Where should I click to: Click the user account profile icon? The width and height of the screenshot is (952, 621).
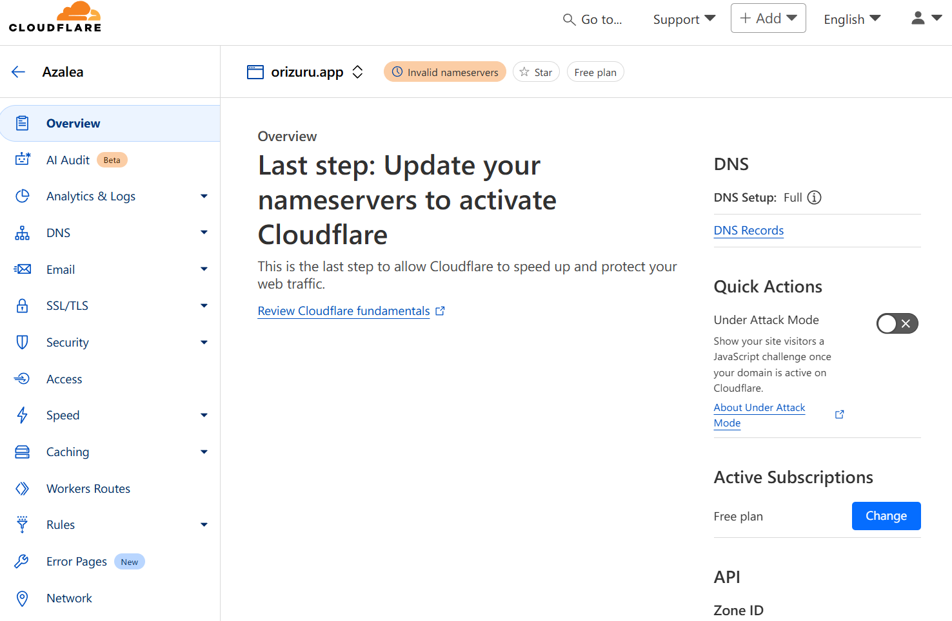click(918, 18)
